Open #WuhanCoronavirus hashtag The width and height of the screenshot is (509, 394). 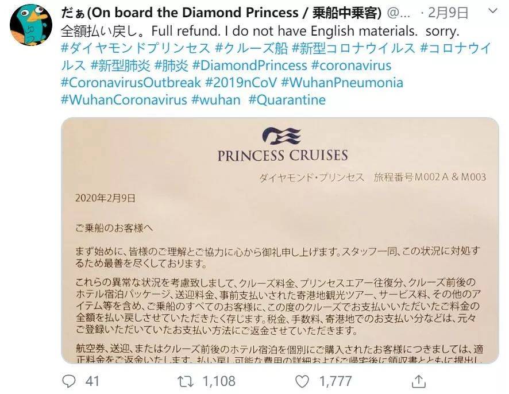tap(124, 99)
